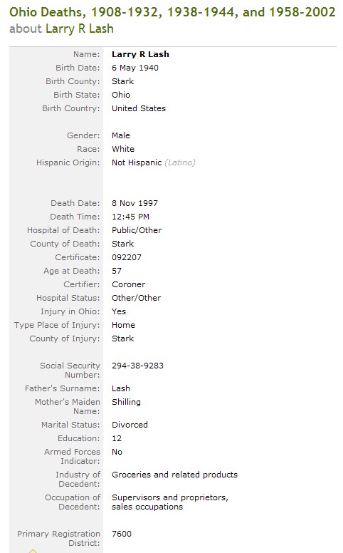Click the death time 12:45 PM
343x553 pixels.
pyautogui.click(x=131, y=217)
